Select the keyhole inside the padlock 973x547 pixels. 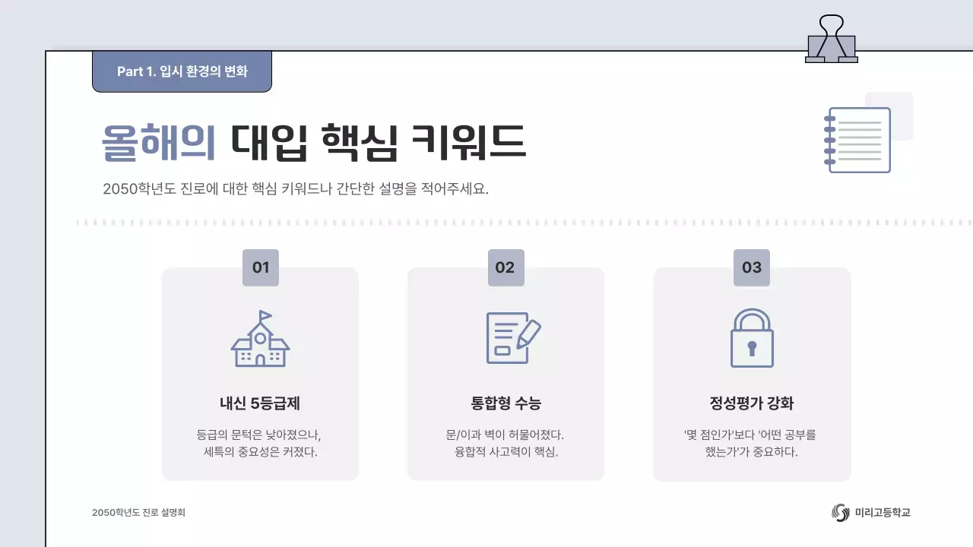(x=752, y=349)
